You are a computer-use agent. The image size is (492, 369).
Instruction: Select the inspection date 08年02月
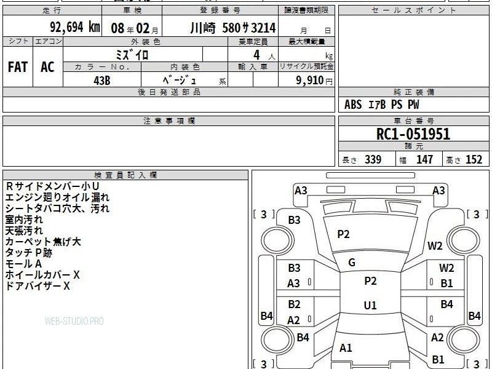click(x=135, y=28)
